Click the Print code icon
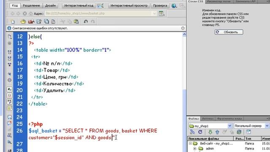This screenshot has width=270, height=152. pyautogui.click(x=53, y=22)
